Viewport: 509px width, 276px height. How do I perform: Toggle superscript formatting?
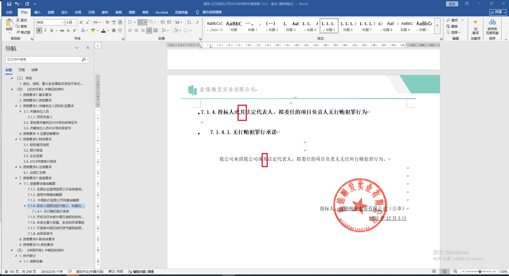(75, 30)
